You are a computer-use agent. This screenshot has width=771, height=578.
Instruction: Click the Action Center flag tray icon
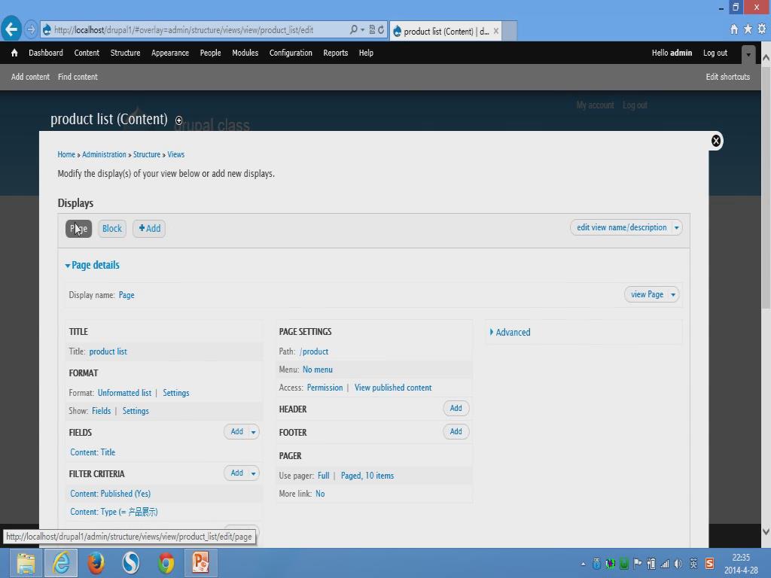(x=638, y=564)
